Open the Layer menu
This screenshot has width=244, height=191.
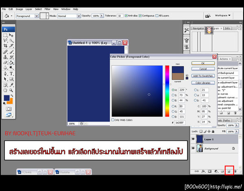[29, 9]
